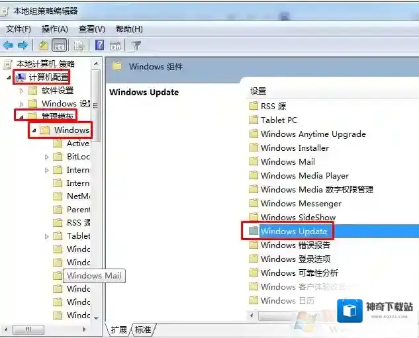Click the Back arrow toolbar icon
Screen dimensions: 419x338
[x=8, y=46]
